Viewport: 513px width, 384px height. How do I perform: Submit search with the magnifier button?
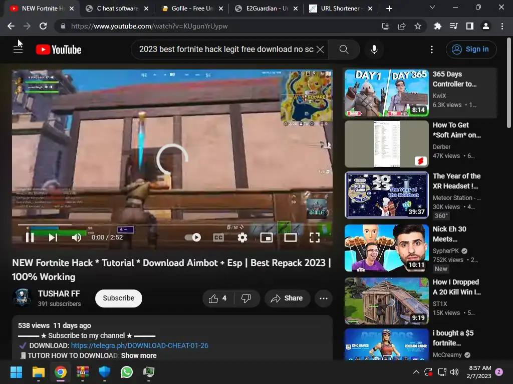344,49
